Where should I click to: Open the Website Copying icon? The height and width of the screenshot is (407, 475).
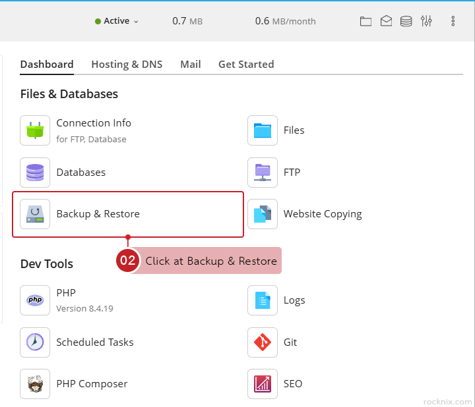[x=263, y=214]
